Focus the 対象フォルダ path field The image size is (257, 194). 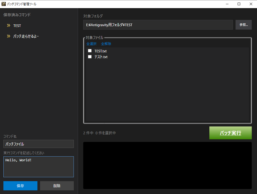(x=158, y=25)
